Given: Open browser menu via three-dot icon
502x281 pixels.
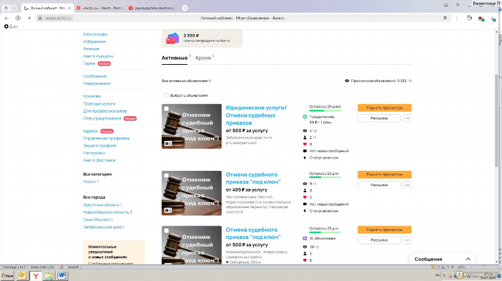Looking at the screenshot, I should 457,18.
